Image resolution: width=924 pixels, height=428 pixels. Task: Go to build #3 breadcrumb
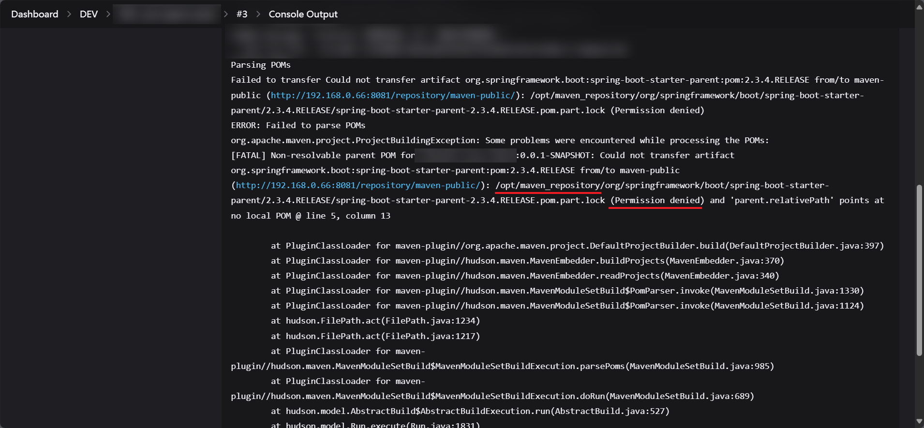coord(241,14)
